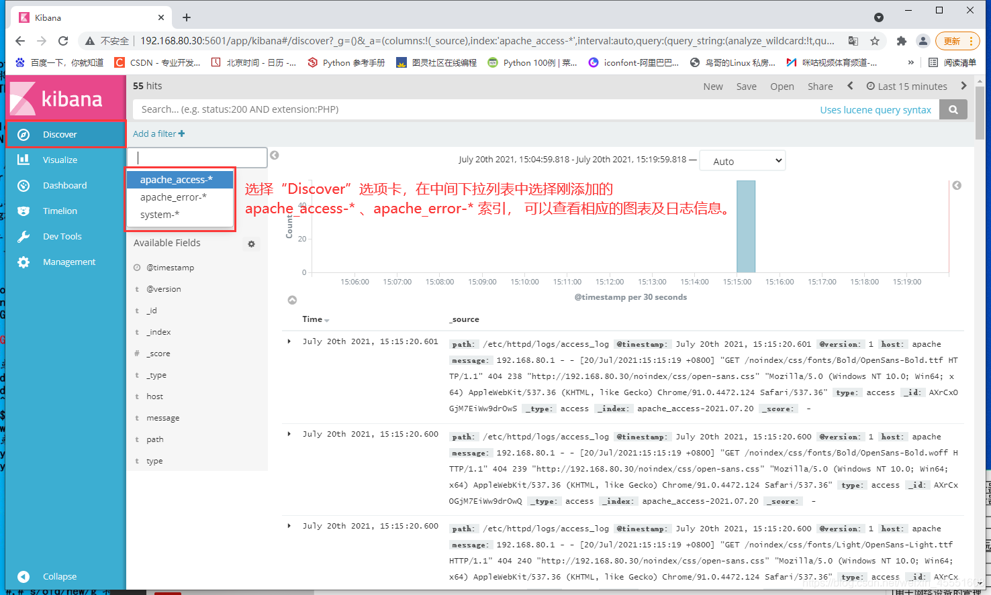Image resolution: width=991 pixels, height=595 pixels.
Task: Bookmark this page with the star
Action: (875, 41)
